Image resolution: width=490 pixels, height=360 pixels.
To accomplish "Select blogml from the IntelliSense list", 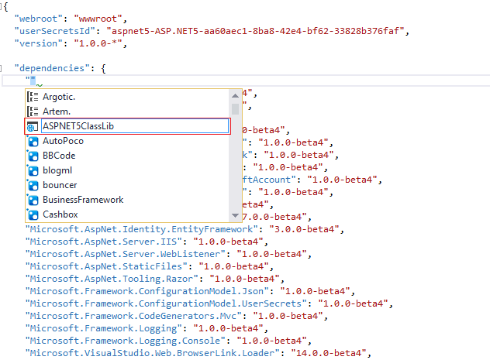I will [127, 170].
